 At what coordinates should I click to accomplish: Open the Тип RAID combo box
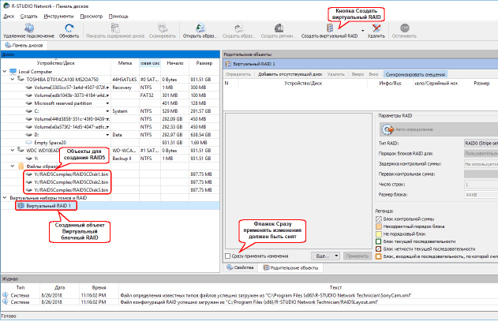481,144
